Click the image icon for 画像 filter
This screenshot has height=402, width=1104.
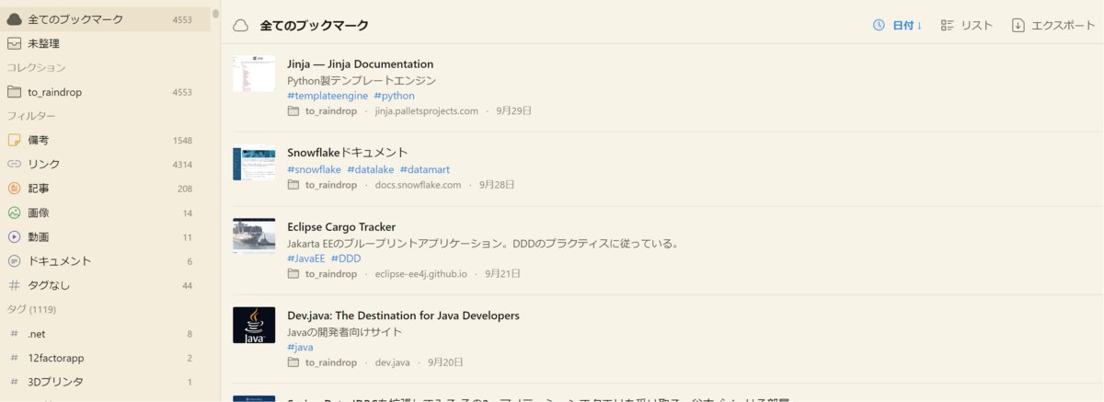[14, 212]
